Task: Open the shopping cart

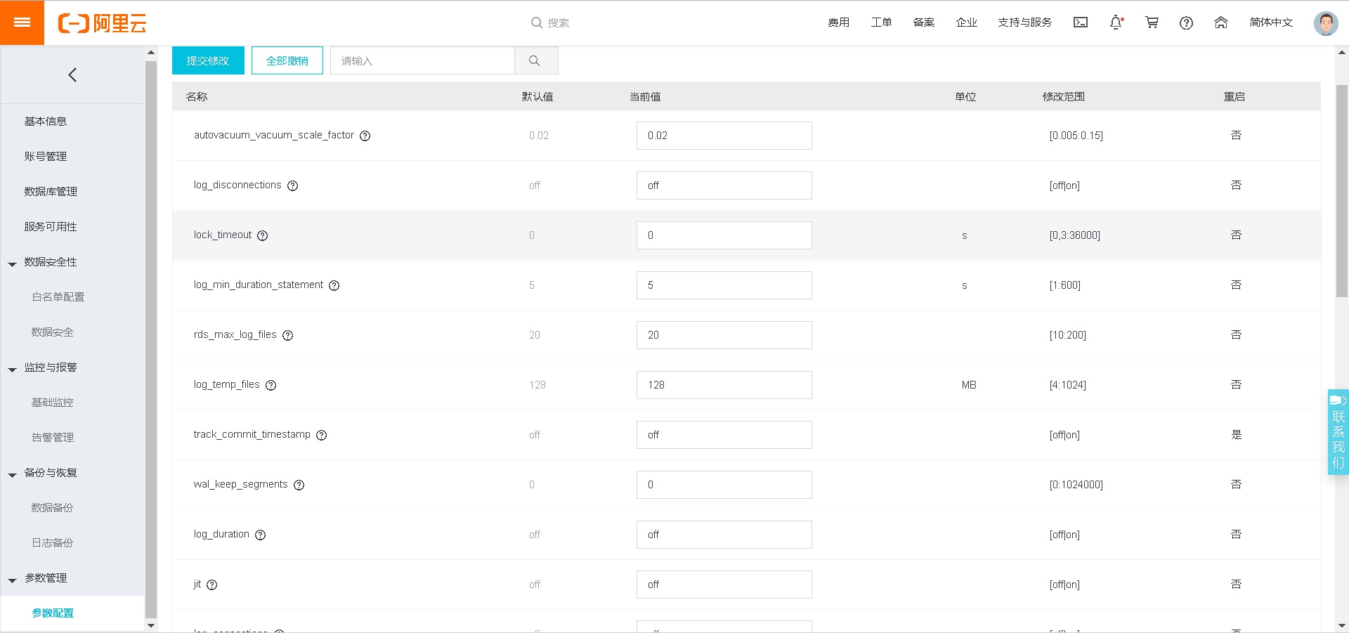Action: (x=1152, y=22)
